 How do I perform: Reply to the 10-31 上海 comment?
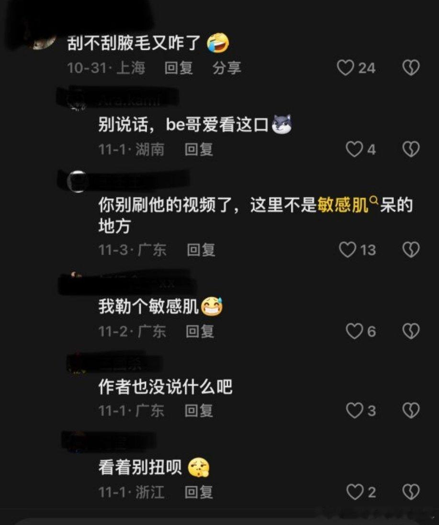pos(179,68)
